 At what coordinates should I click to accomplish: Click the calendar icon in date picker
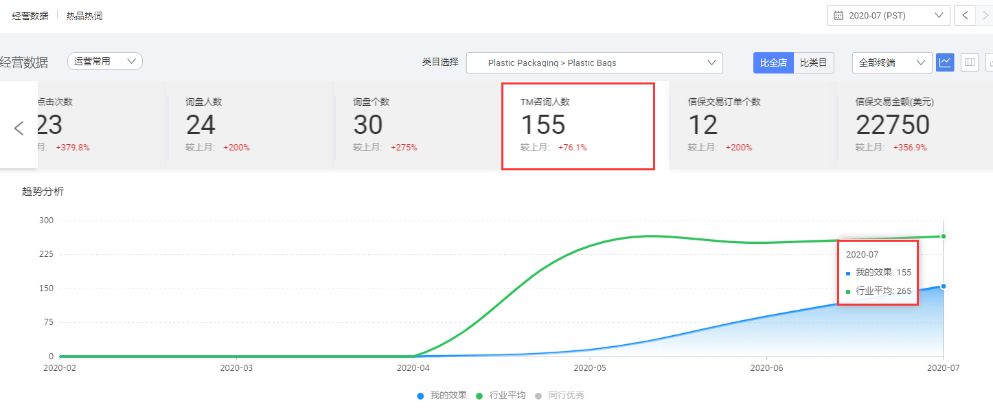838,15
